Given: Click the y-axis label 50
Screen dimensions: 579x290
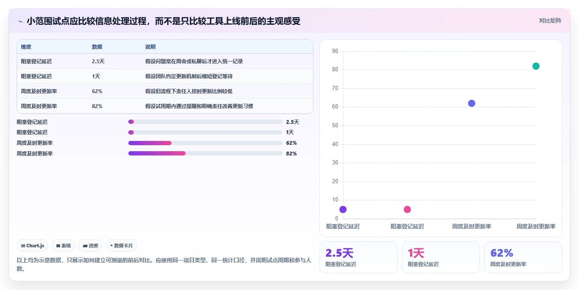Looking at the screenshot, I should click(x=335, y=126).
